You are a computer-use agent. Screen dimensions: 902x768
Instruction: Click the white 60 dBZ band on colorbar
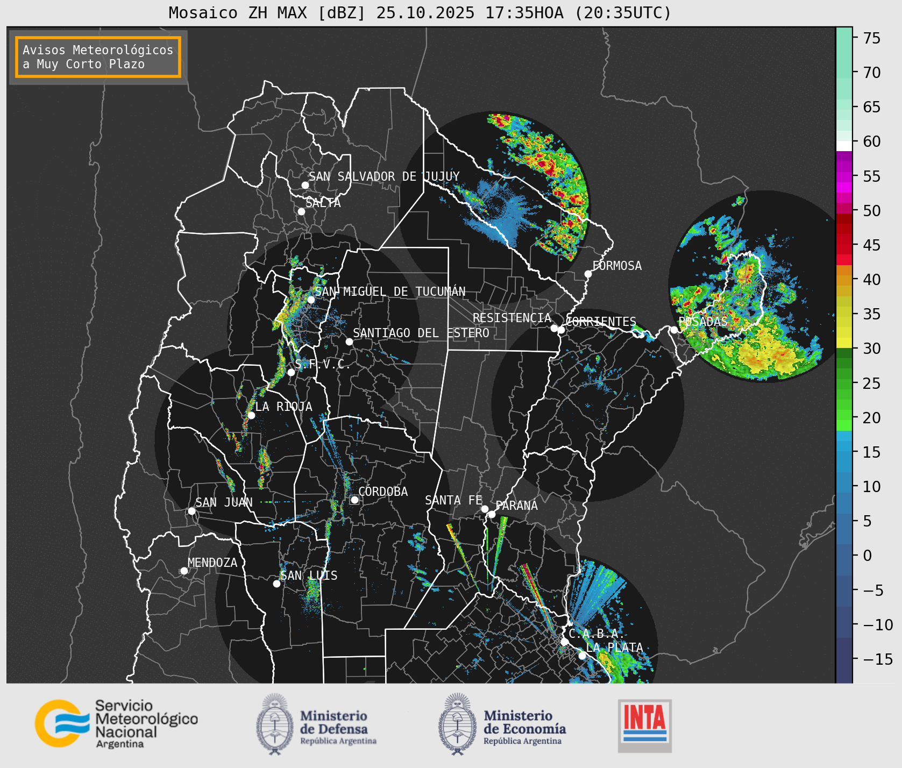pyautogui.click(x=844, y=146)
